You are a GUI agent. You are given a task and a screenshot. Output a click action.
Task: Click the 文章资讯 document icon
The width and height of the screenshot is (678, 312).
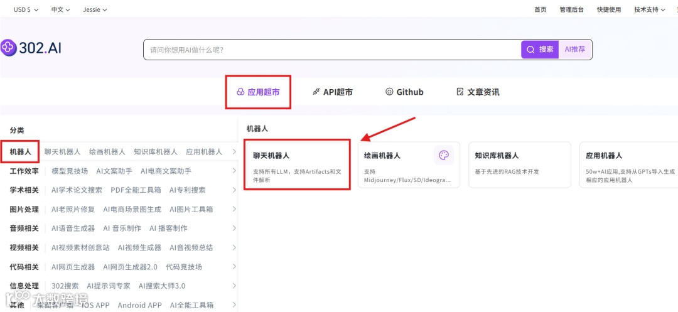(460, 92)
